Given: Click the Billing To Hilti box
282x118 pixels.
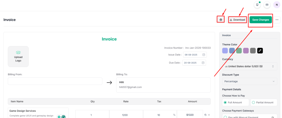Looking at the screenshot, I should (163, 85).
